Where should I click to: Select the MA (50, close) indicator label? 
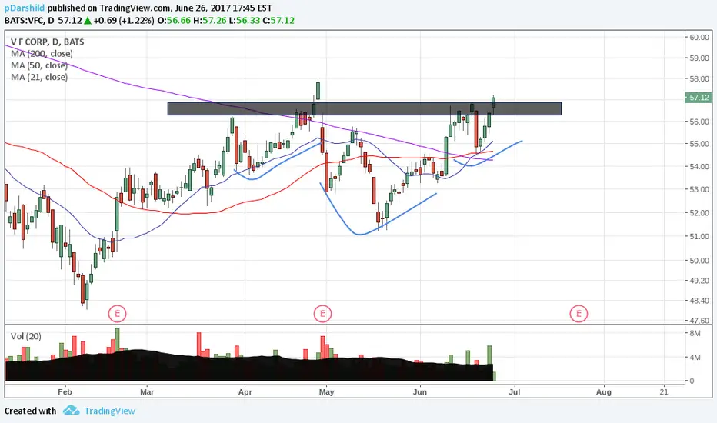point(39,65)
